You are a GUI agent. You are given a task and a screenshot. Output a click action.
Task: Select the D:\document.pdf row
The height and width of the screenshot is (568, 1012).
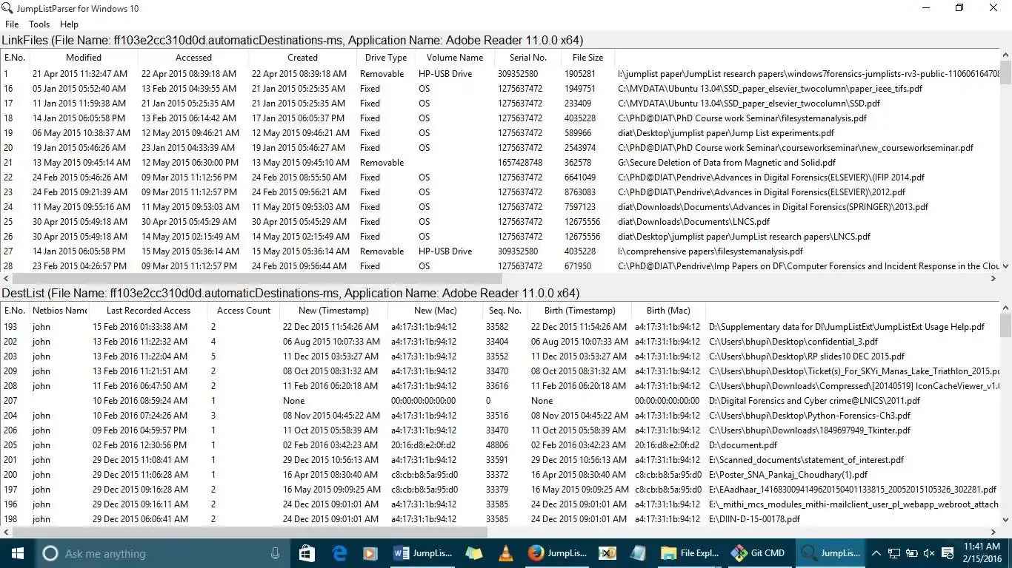pyautogui.click(x=500, y=444)
